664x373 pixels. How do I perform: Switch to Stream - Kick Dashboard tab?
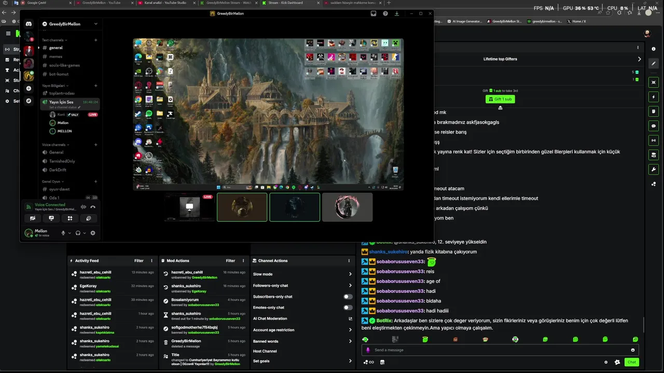point(290,3)
